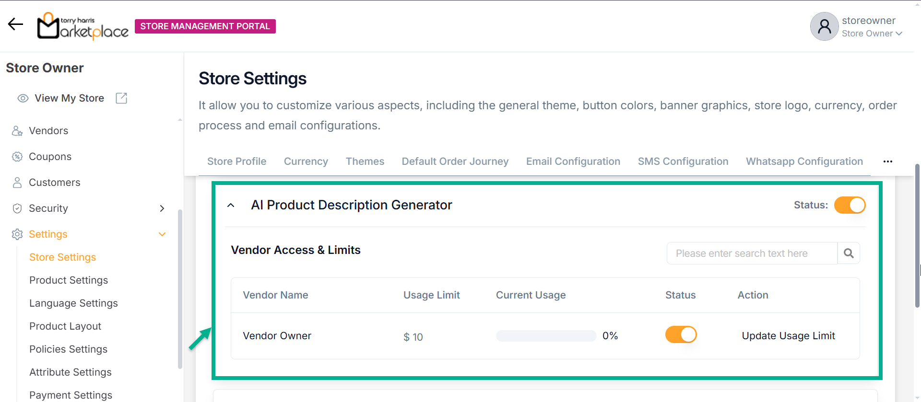Open the Email Configuration tab
This screenshot has width=921, height=402.
[x=573, y=161]
